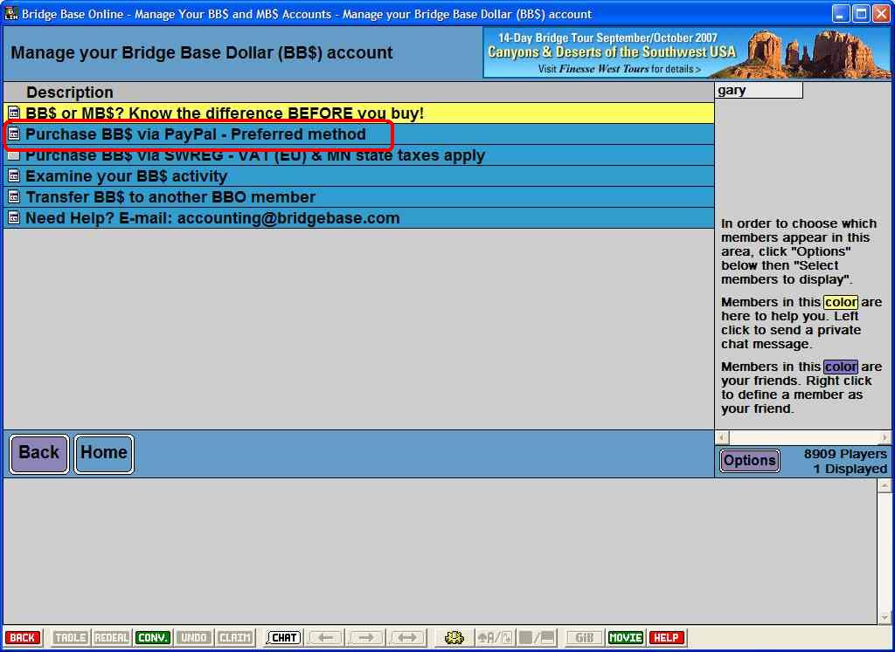895x652 pixels.
Task: Open 'Examine your BB$ activity' row
Action: pos(359,176)
